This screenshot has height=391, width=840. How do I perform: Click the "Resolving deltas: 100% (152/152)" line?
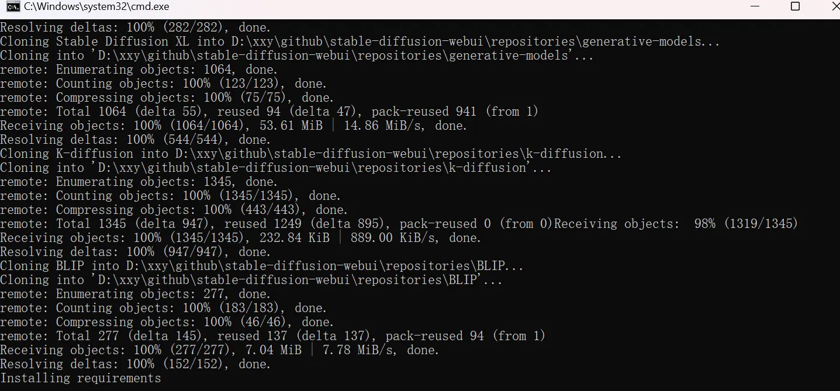pos(135,364)
